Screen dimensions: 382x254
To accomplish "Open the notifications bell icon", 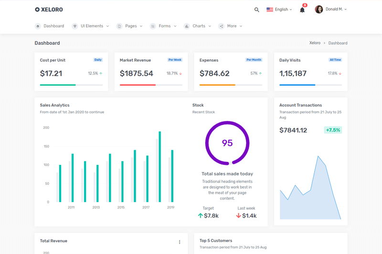I will (302, 10).
